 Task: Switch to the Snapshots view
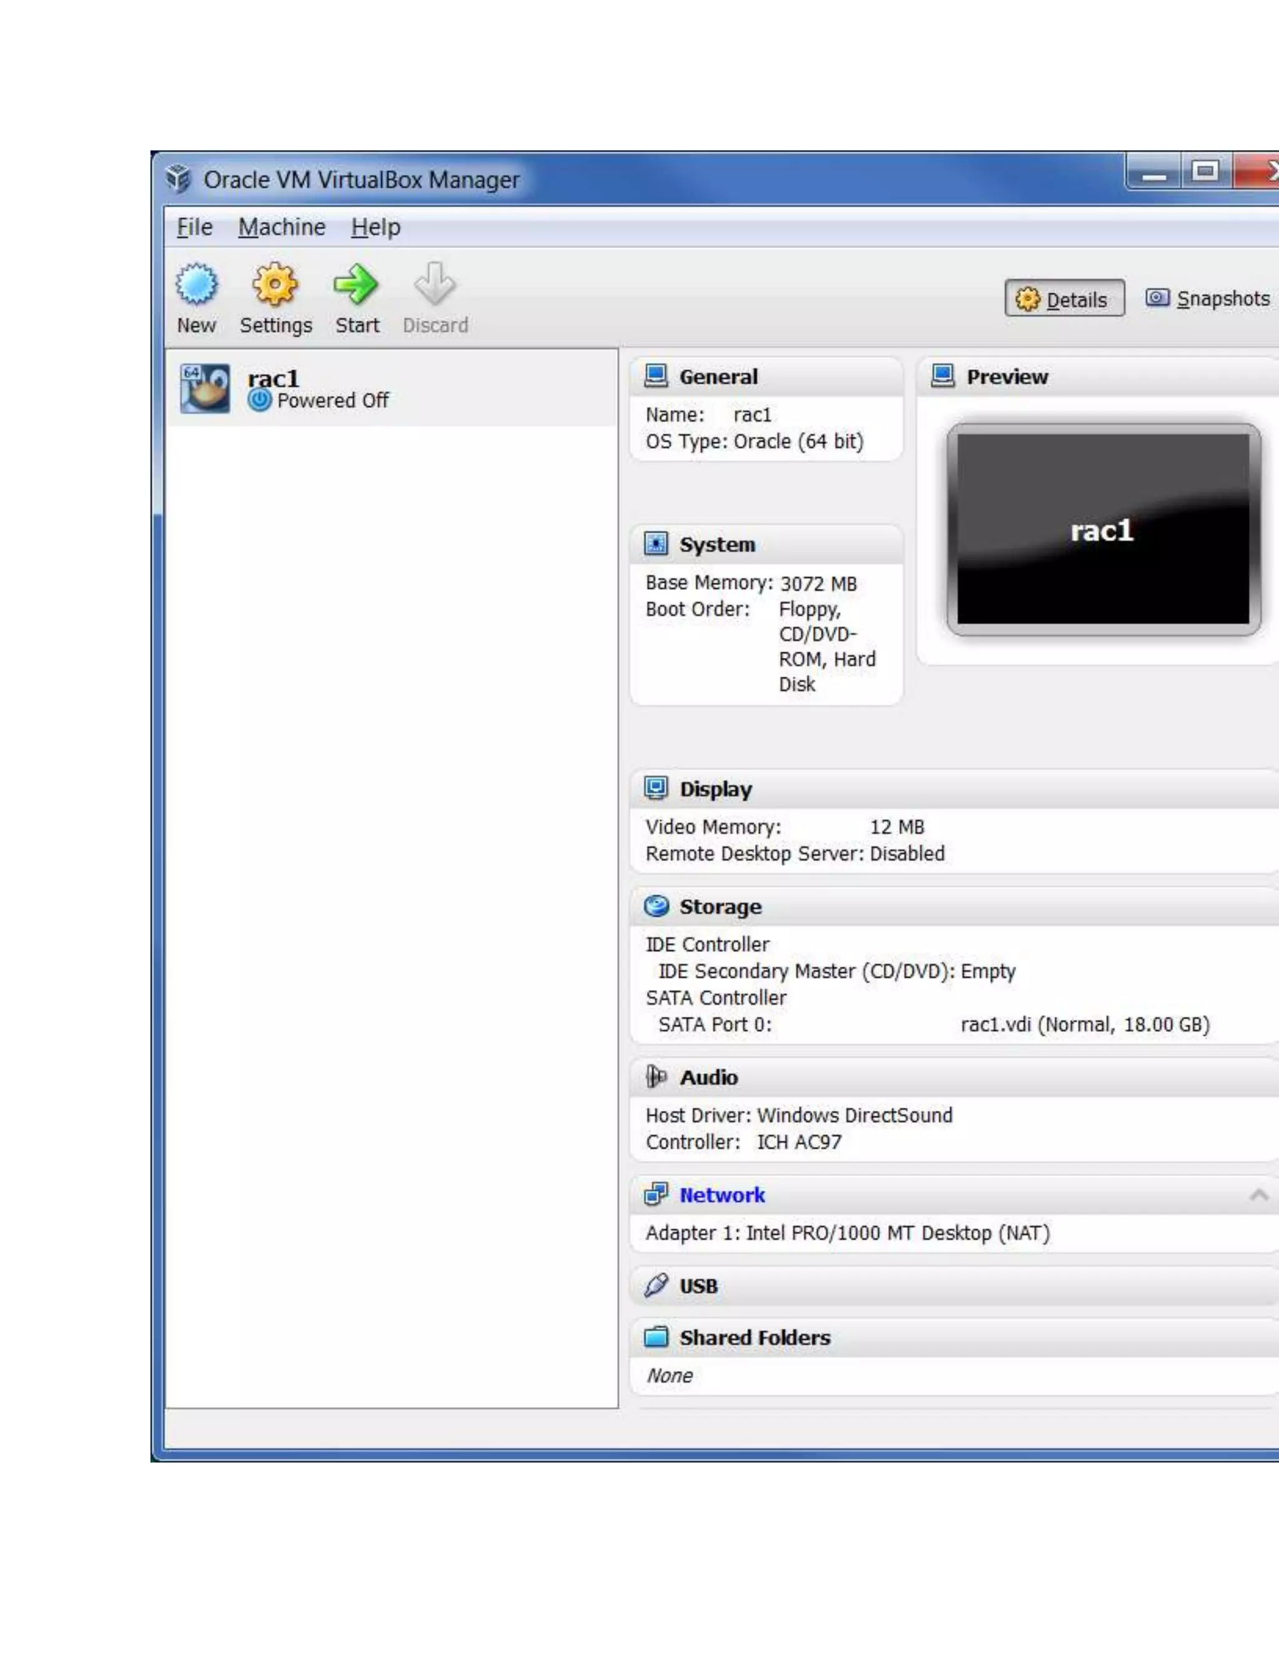point(1208,299)
